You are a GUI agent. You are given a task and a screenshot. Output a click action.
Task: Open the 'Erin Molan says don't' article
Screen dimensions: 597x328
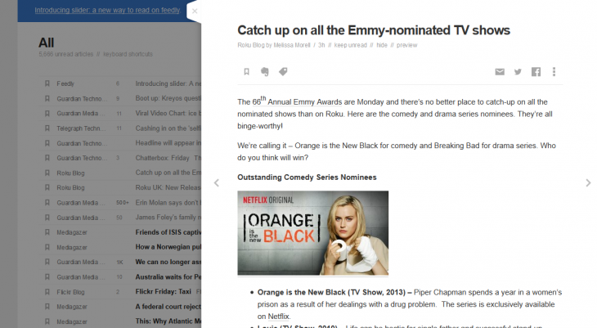(168, 203)
